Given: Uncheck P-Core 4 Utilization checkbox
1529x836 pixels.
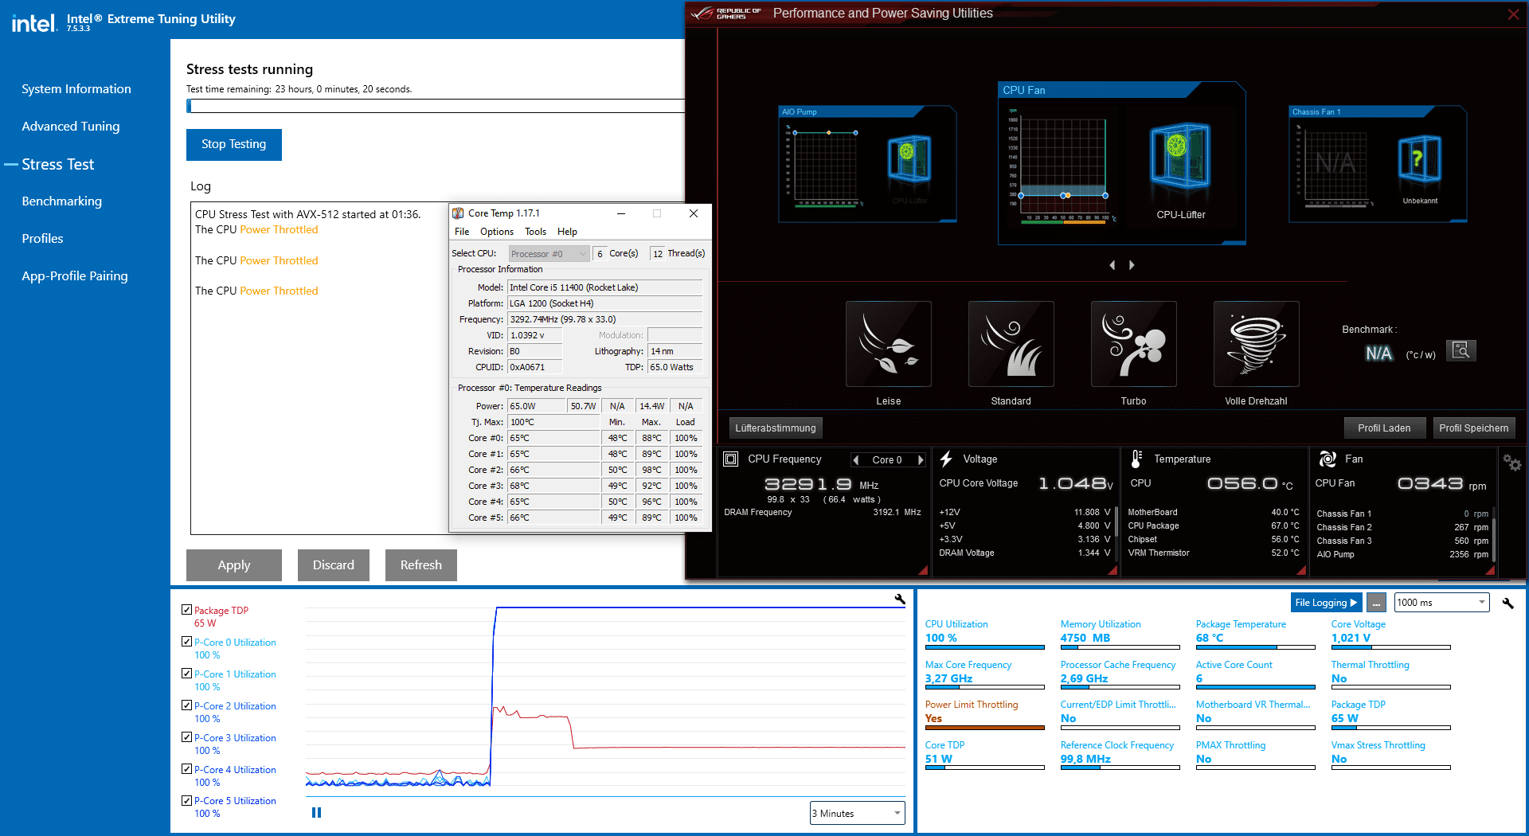Looking at the screenshot, I should pyautogui.click(x=186, y=769).
